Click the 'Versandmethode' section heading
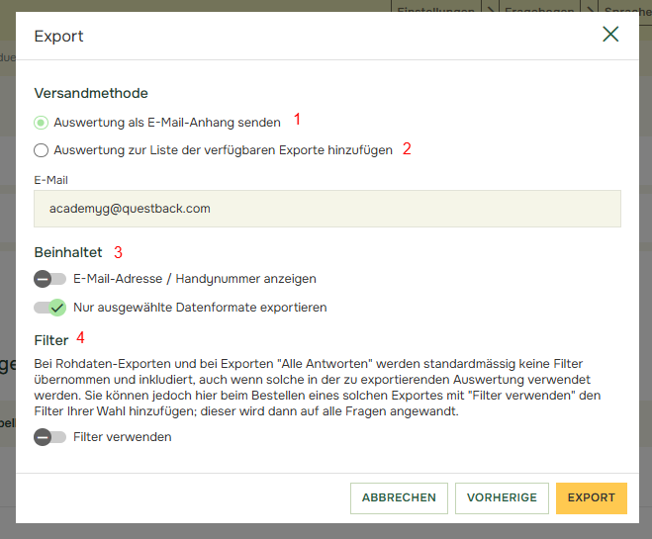This screenshot has height=539, width=652. pyautogui.click(x=91, y=93)
